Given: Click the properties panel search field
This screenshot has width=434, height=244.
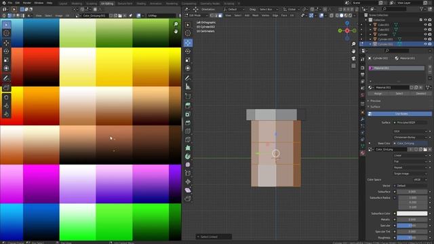Looking at the screenshot, I should click(397, 51).
